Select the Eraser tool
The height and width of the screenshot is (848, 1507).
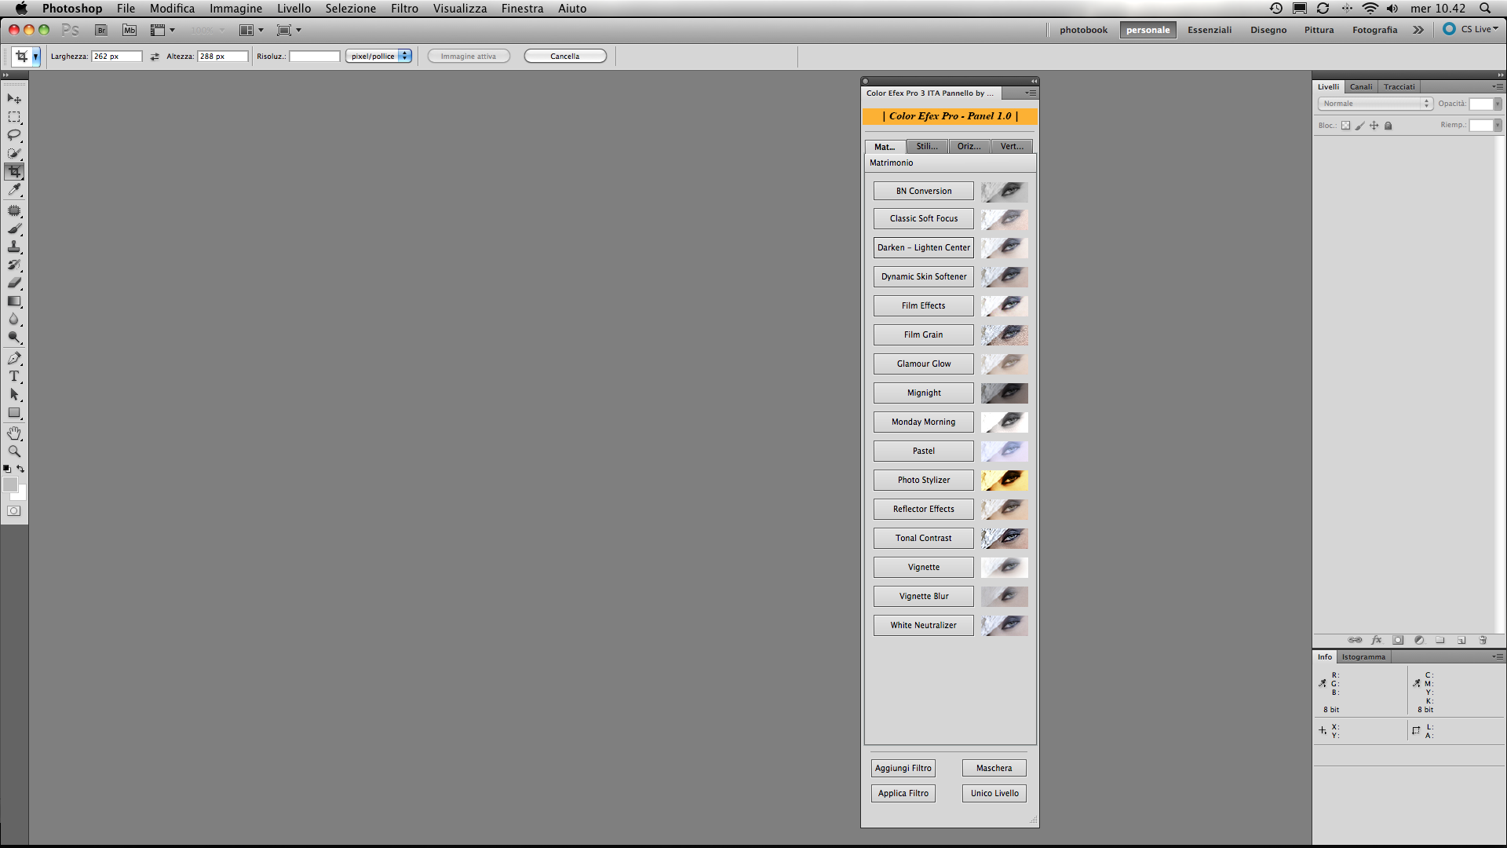[14, 283]
